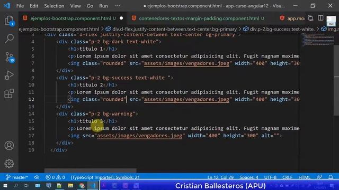Click the feedback icon in status bar
This screenshot has height=190, width=339.
319,177
